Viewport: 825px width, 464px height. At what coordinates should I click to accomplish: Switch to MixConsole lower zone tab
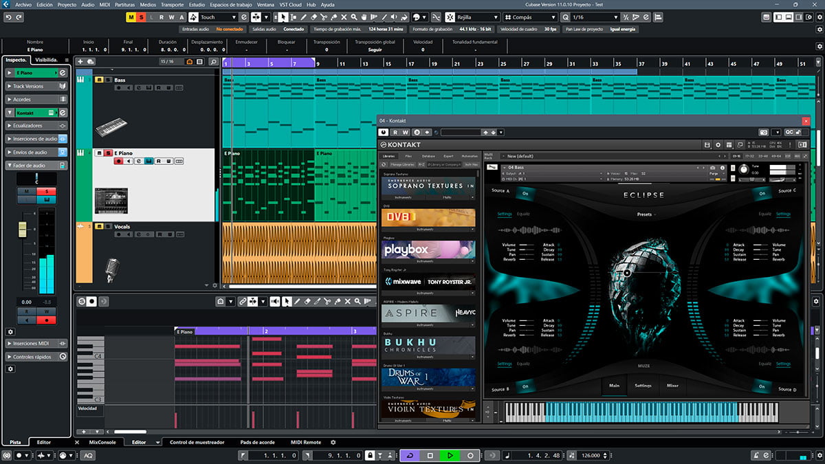[x=102, y=442]
